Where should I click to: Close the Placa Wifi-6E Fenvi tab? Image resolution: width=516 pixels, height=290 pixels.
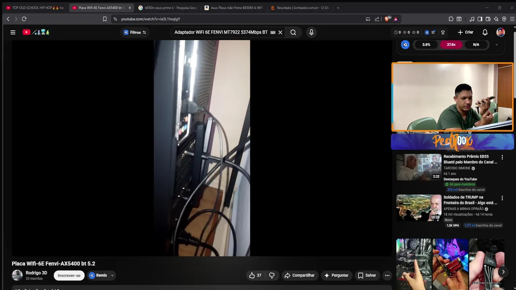[129, 8]
